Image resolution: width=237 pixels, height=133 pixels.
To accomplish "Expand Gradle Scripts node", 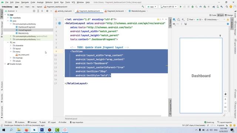I will 5,64.
